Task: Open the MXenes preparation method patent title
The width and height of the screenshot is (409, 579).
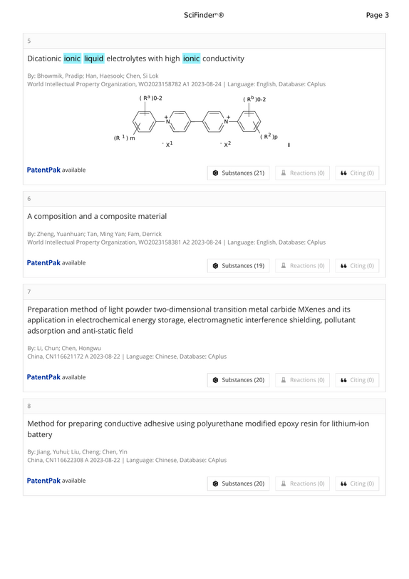Action: 191,319
